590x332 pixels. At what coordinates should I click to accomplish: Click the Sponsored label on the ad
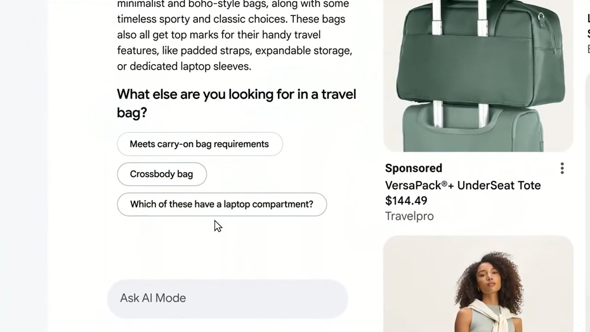(414, 168)
